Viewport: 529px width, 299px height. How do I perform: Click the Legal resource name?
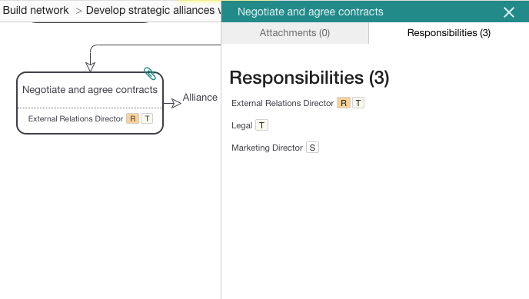point(241,125)
